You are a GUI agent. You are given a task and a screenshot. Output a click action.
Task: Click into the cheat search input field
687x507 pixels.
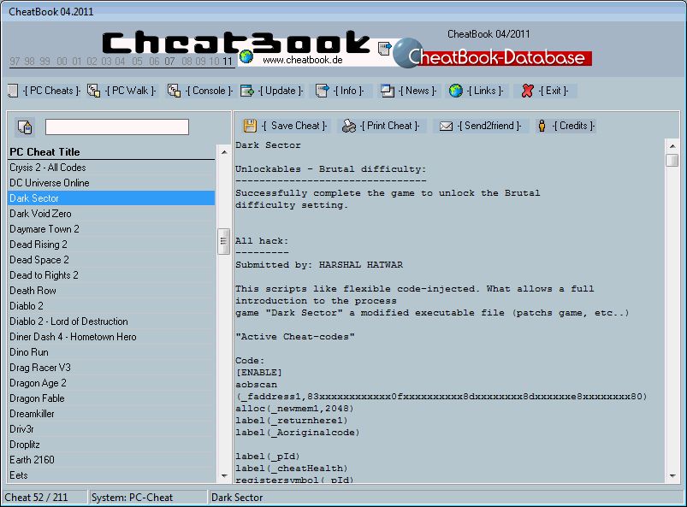(x=117, y=127)
